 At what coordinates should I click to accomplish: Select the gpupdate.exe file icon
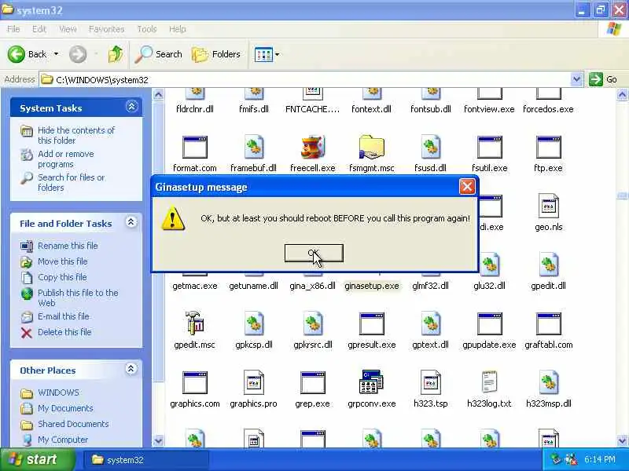pyautogui.click(x=489, y=323)
